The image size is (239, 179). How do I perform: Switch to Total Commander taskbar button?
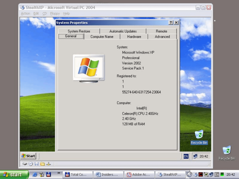78,175
